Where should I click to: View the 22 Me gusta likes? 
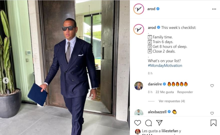[x=165, y=92]
